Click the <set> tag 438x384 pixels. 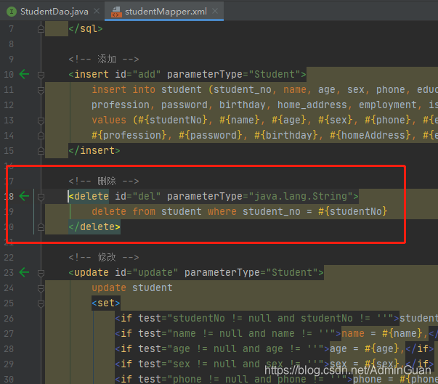tap(106, 303)
